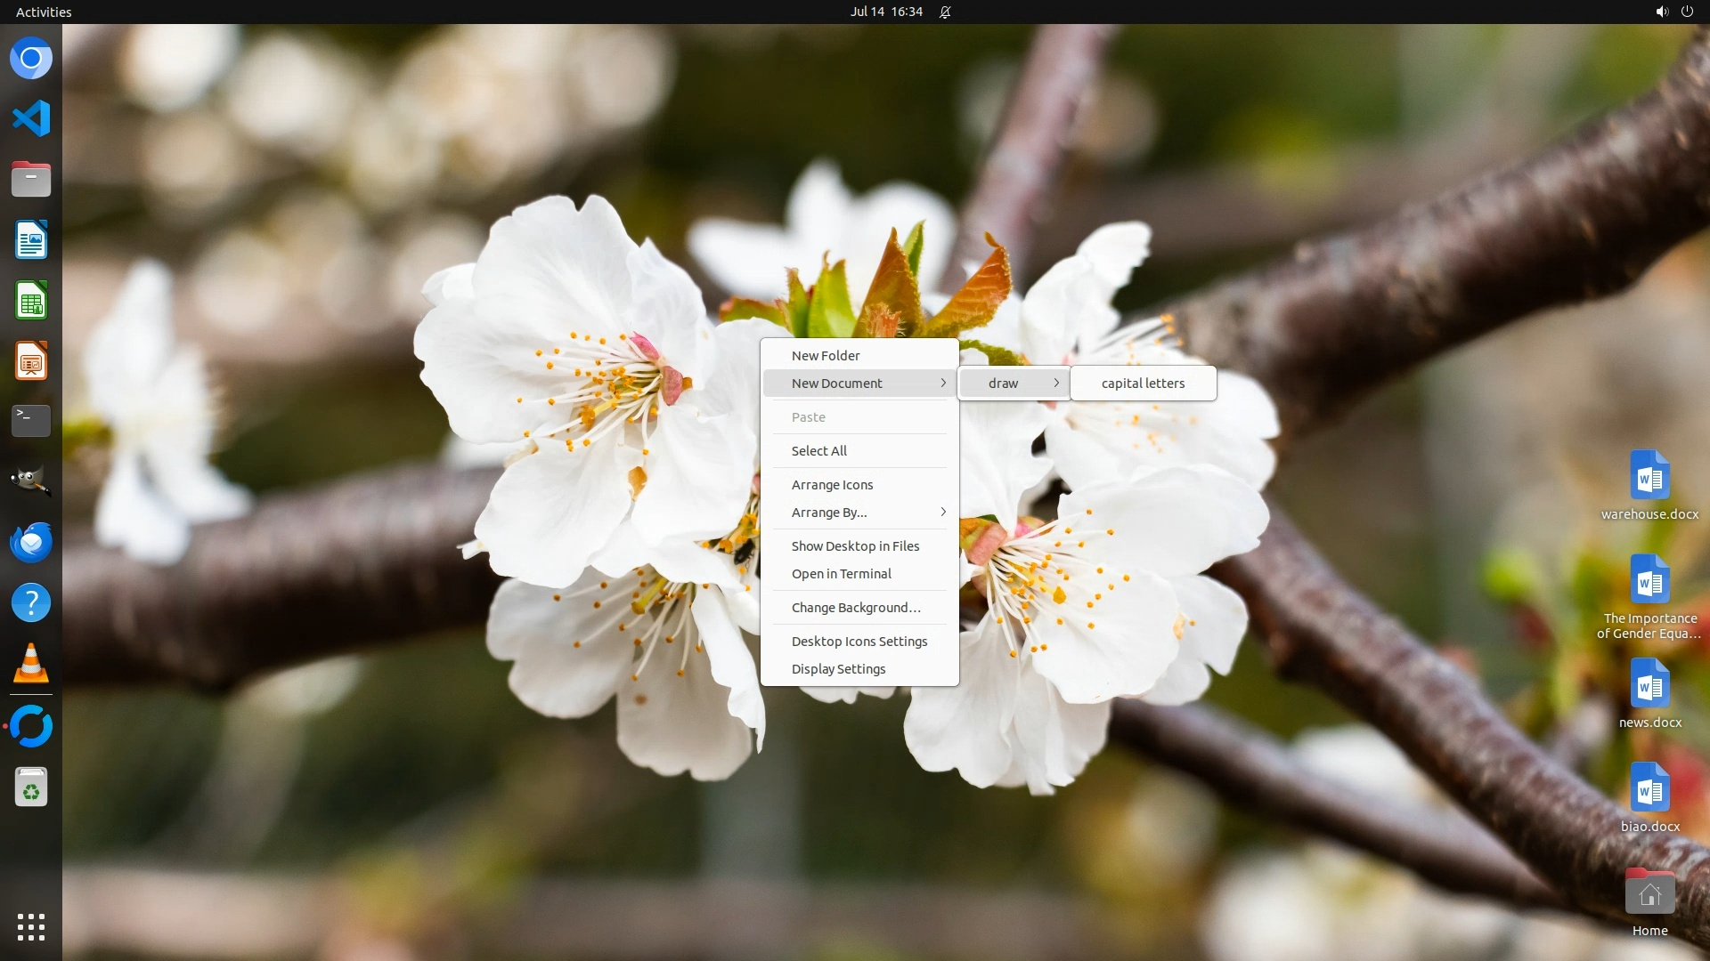Launch GIMP image editor
This screenshot has width=1710, height=961.
[x=31, y=481]
